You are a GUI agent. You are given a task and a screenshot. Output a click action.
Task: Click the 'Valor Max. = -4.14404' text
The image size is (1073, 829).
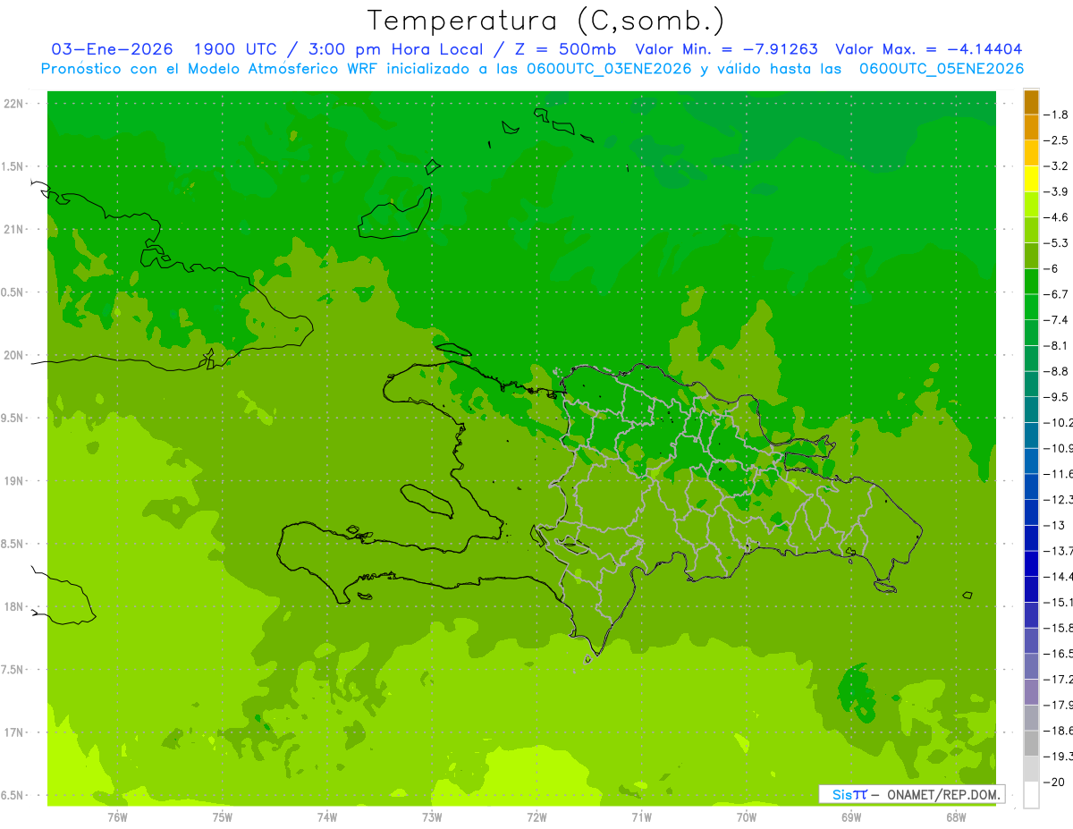click(x=928, y=49)
